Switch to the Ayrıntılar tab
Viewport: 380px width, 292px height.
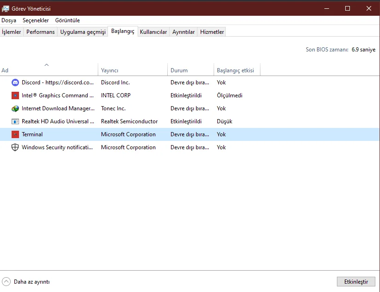(184, 32)
